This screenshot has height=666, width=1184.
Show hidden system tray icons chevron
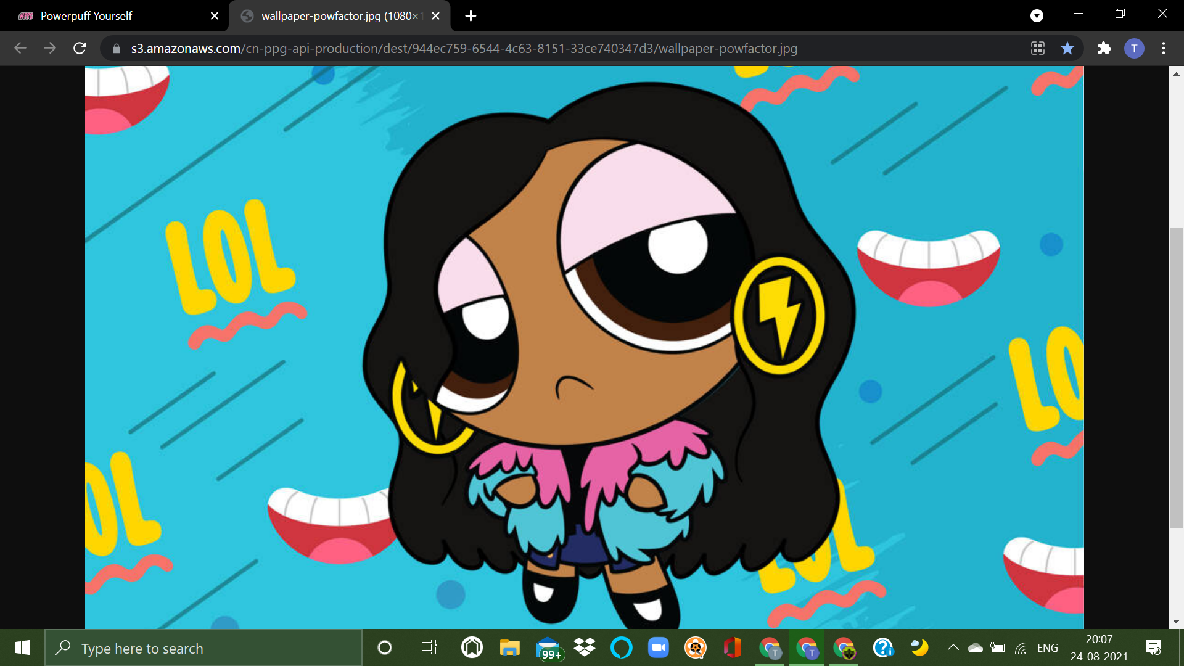(953, 647)
